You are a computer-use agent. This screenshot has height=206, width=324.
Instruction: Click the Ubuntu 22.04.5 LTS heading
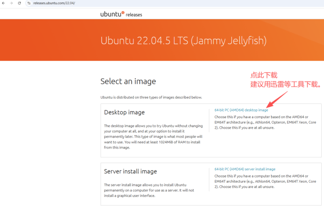[x=184, y=40]
